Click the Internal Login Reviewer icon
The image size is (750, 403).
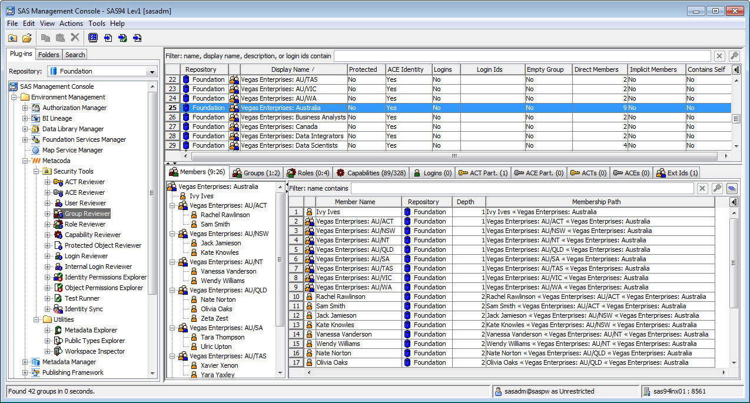(58, 267)
